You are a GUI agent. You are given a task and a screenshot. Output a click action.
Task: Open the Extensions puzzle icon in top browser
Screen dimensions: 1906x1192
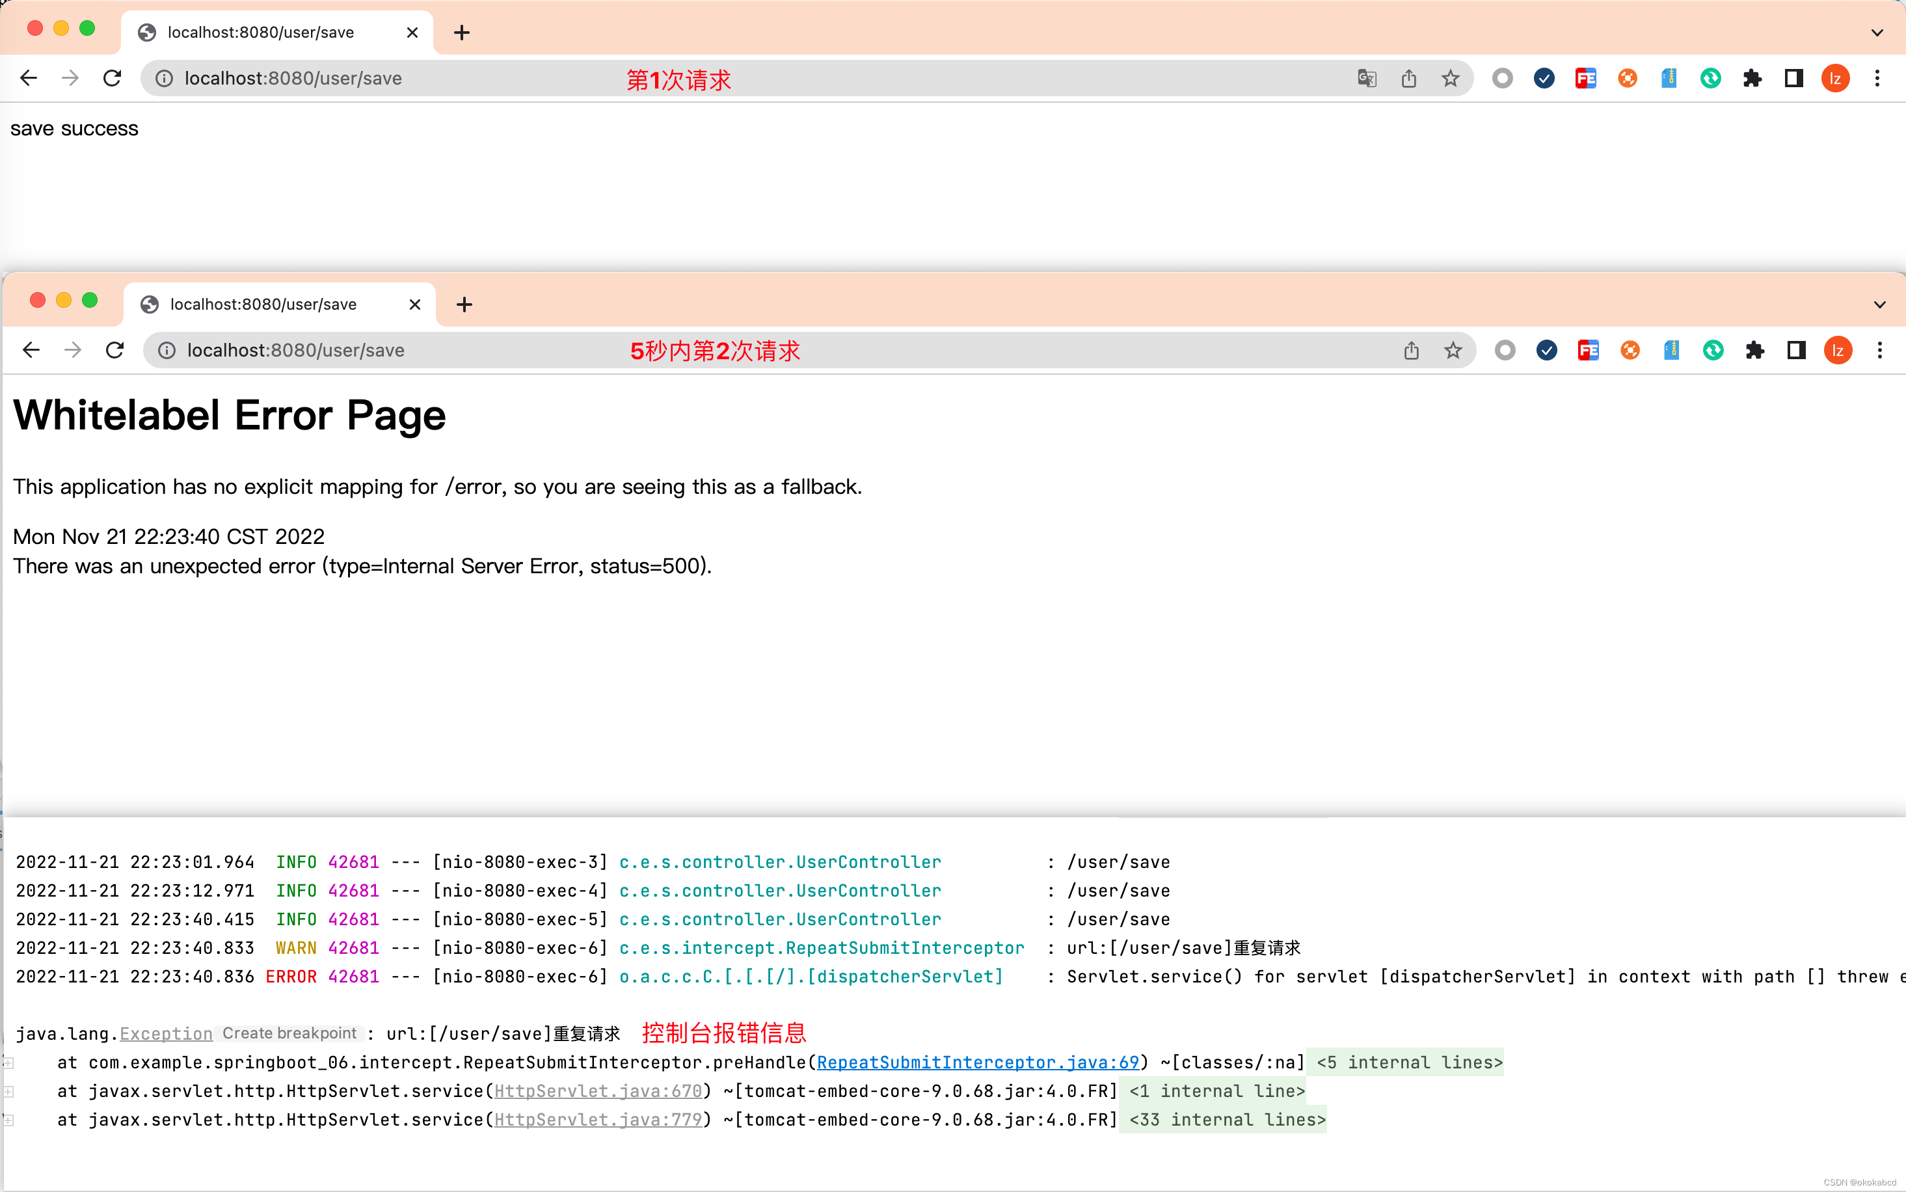tap(1752, 78)
